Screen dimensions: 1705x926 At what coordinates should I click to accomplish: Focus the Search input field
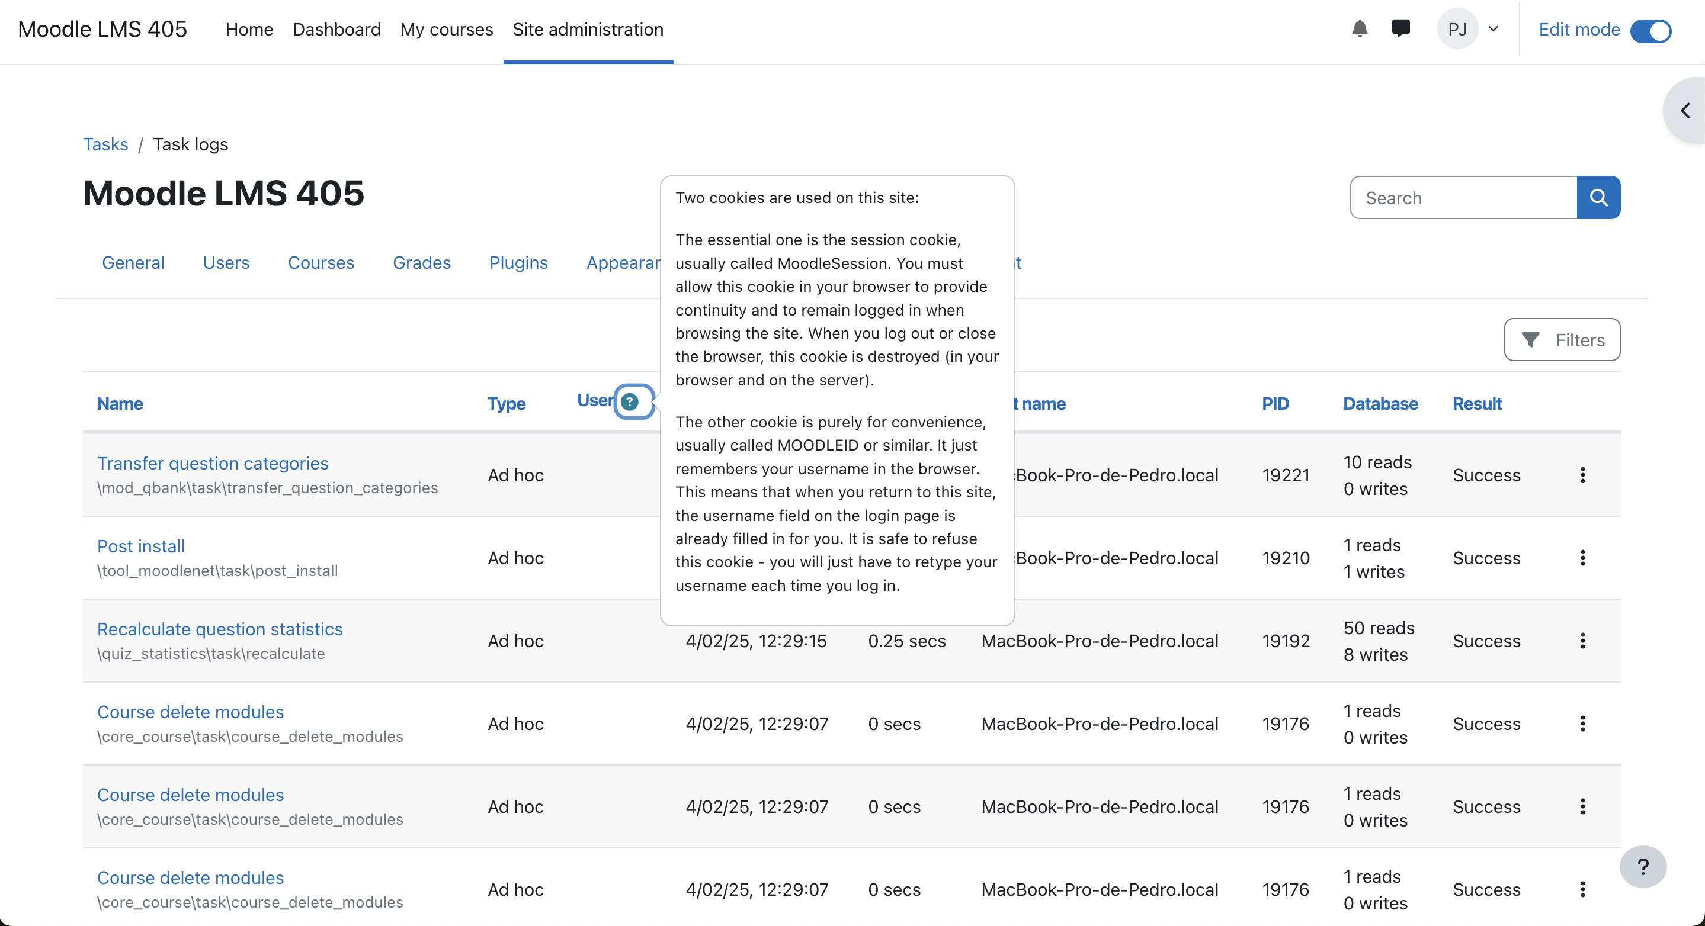(x=1463, y=198)
